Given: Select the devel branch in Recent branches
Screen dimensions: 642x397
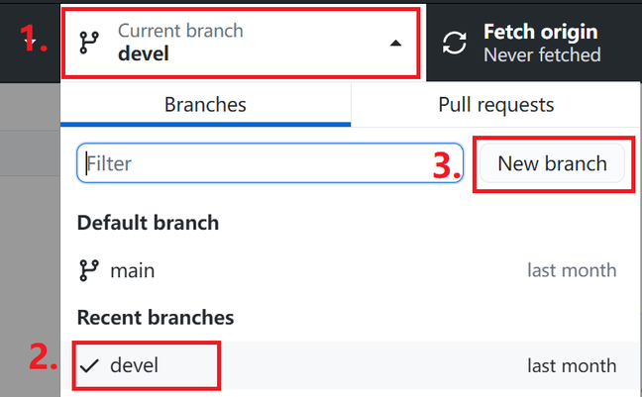Looking at the screenshot, I should click(x=351, y=365).
